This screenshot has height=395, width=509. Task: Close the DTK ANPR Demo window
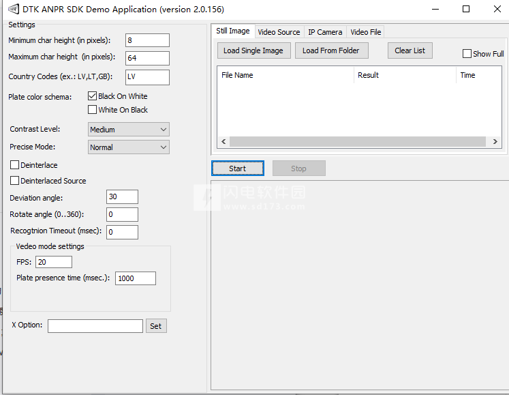click(x=497, y=9)
